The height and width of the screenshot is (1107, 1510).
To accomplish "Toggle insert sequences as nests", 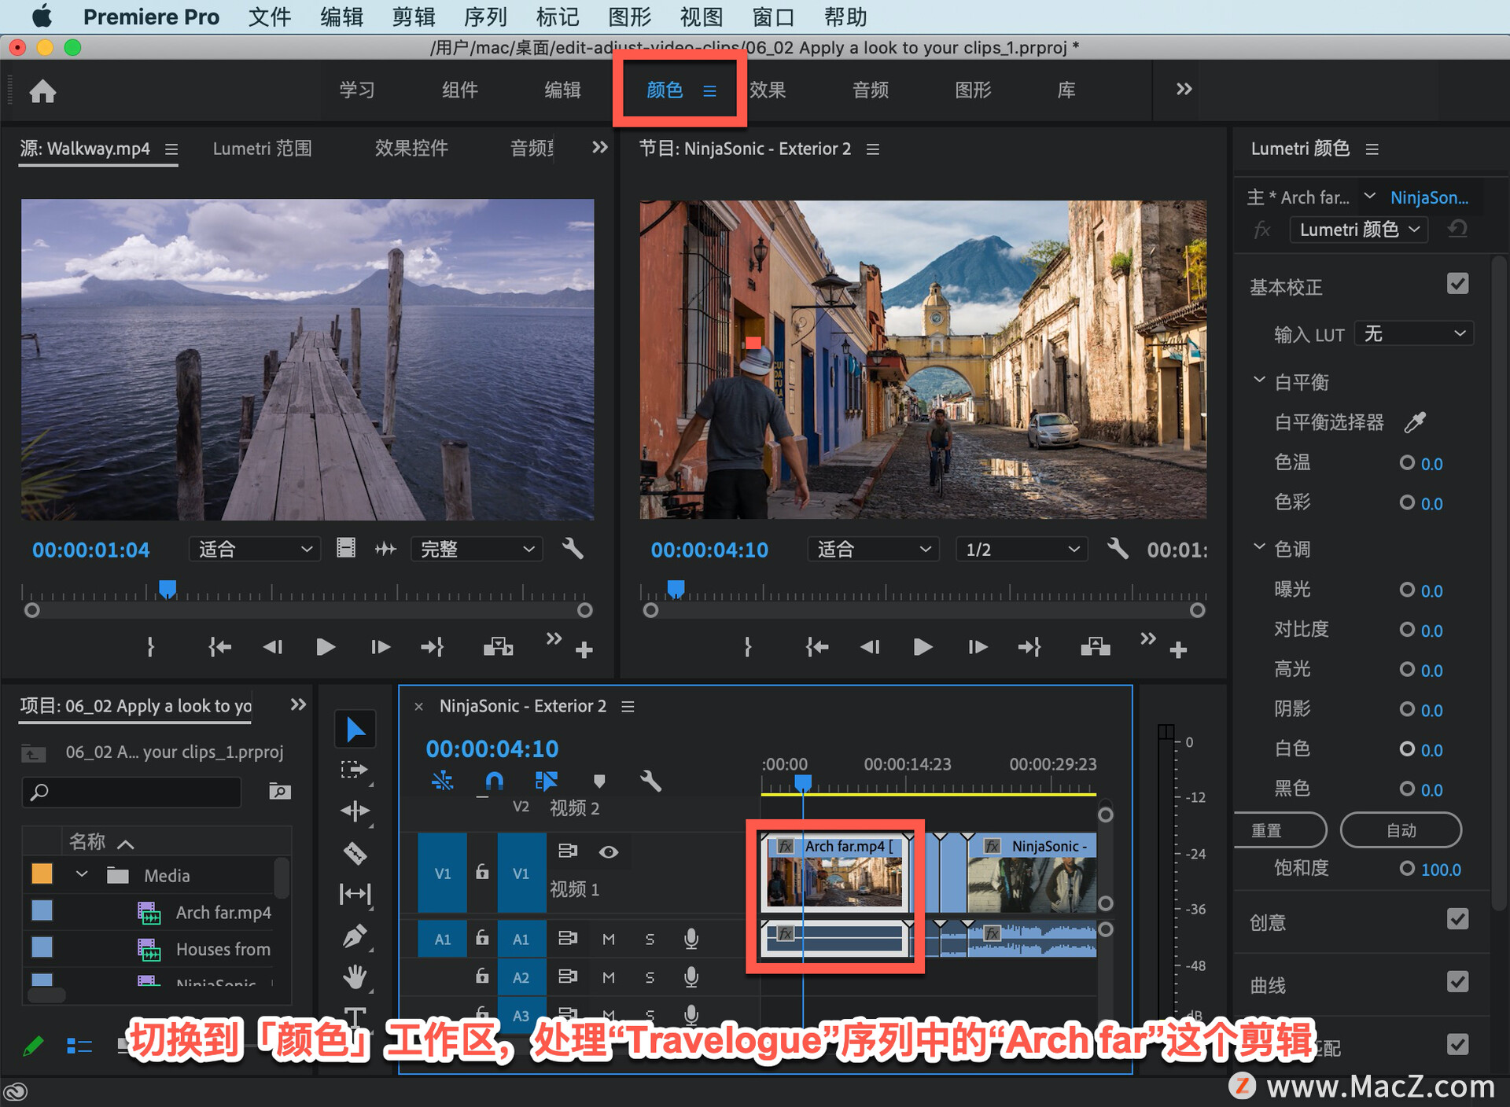I will click(x=442, y=781).
